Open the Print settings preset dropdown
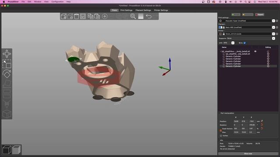The height and width of the screenshot is (157, 280). click(273, 21)
